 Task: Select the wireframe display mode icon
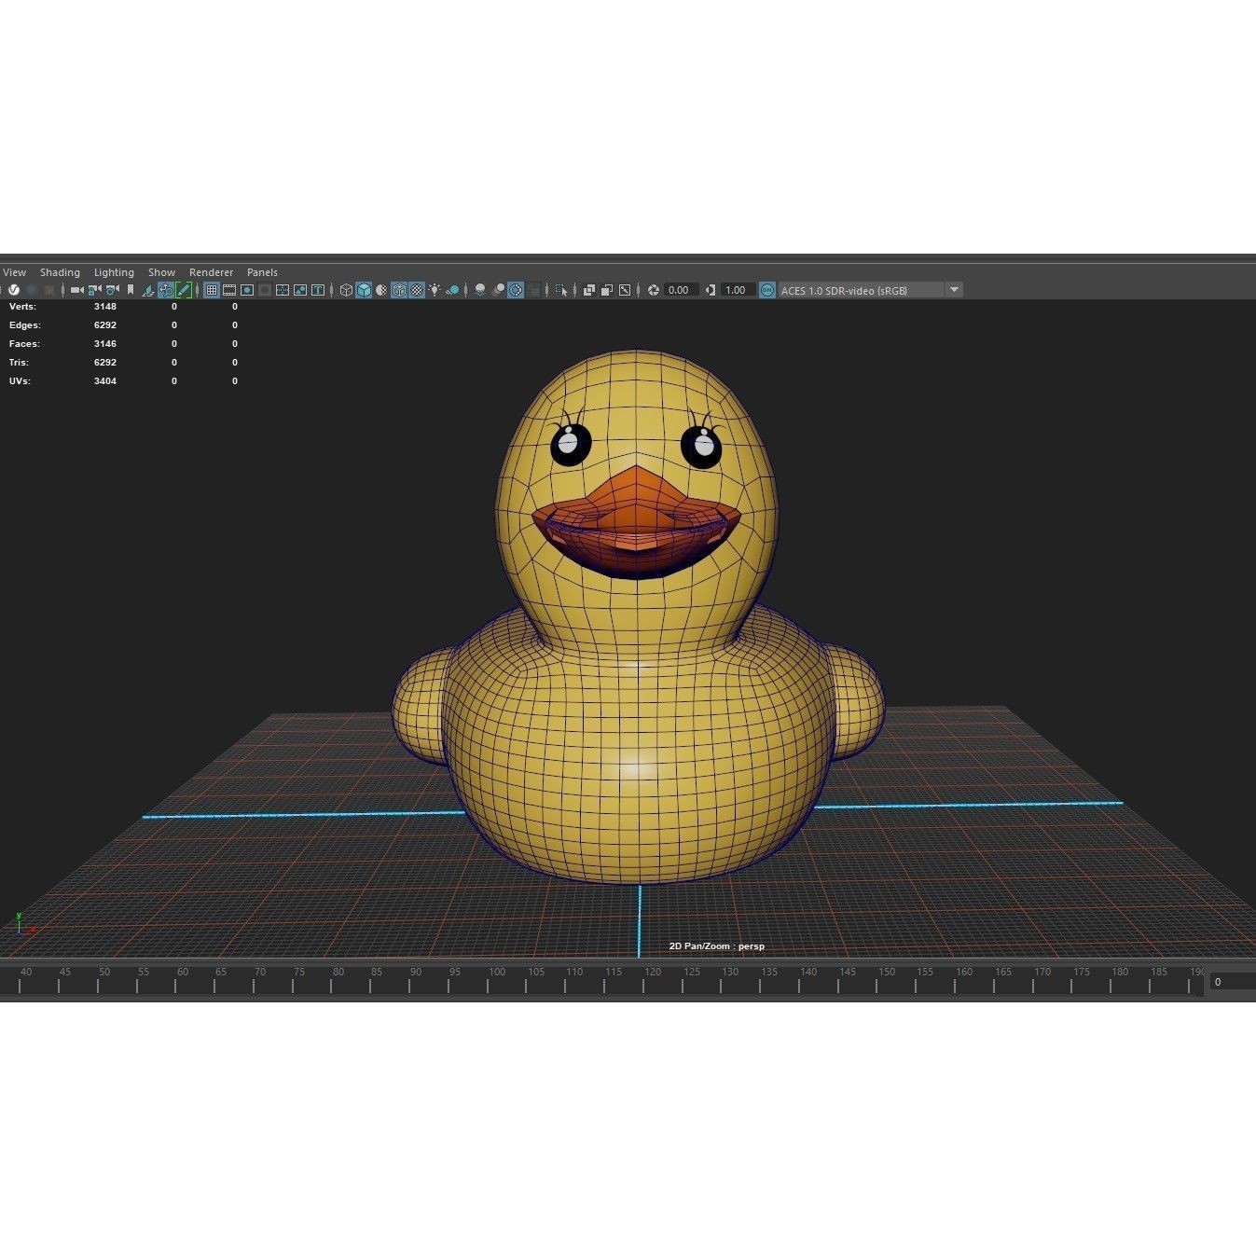click(x=346, y=290)
